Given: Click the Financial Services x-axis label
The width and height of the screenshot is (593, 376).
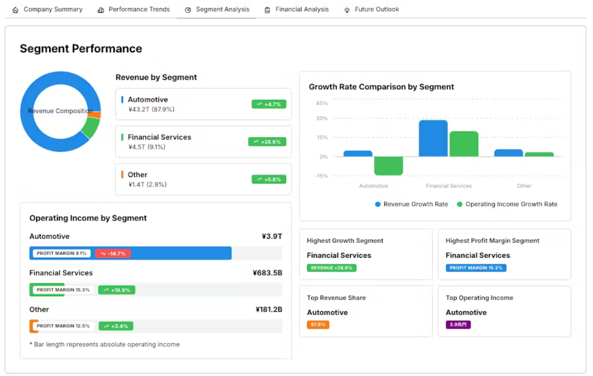Looking at the screenshot, I should click(x=449, y=186).
